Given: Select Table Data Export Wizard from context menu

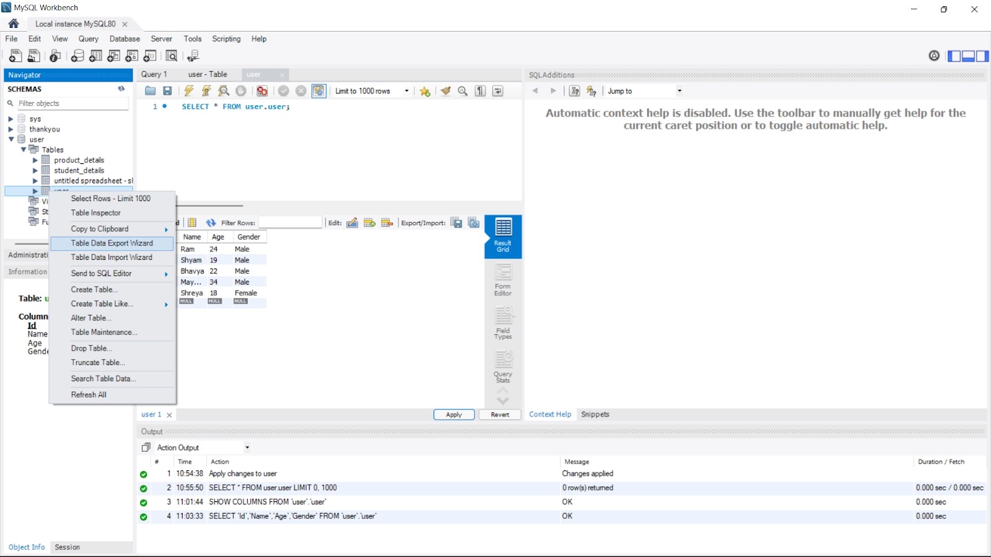Looking at the screenshot, I should pos(113,243).
